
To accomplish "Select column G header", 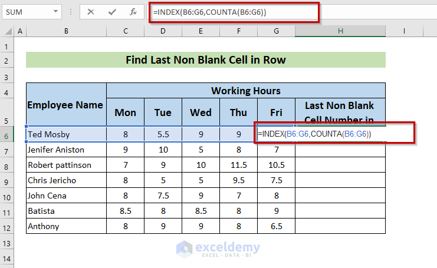I will tap(276, 31).
